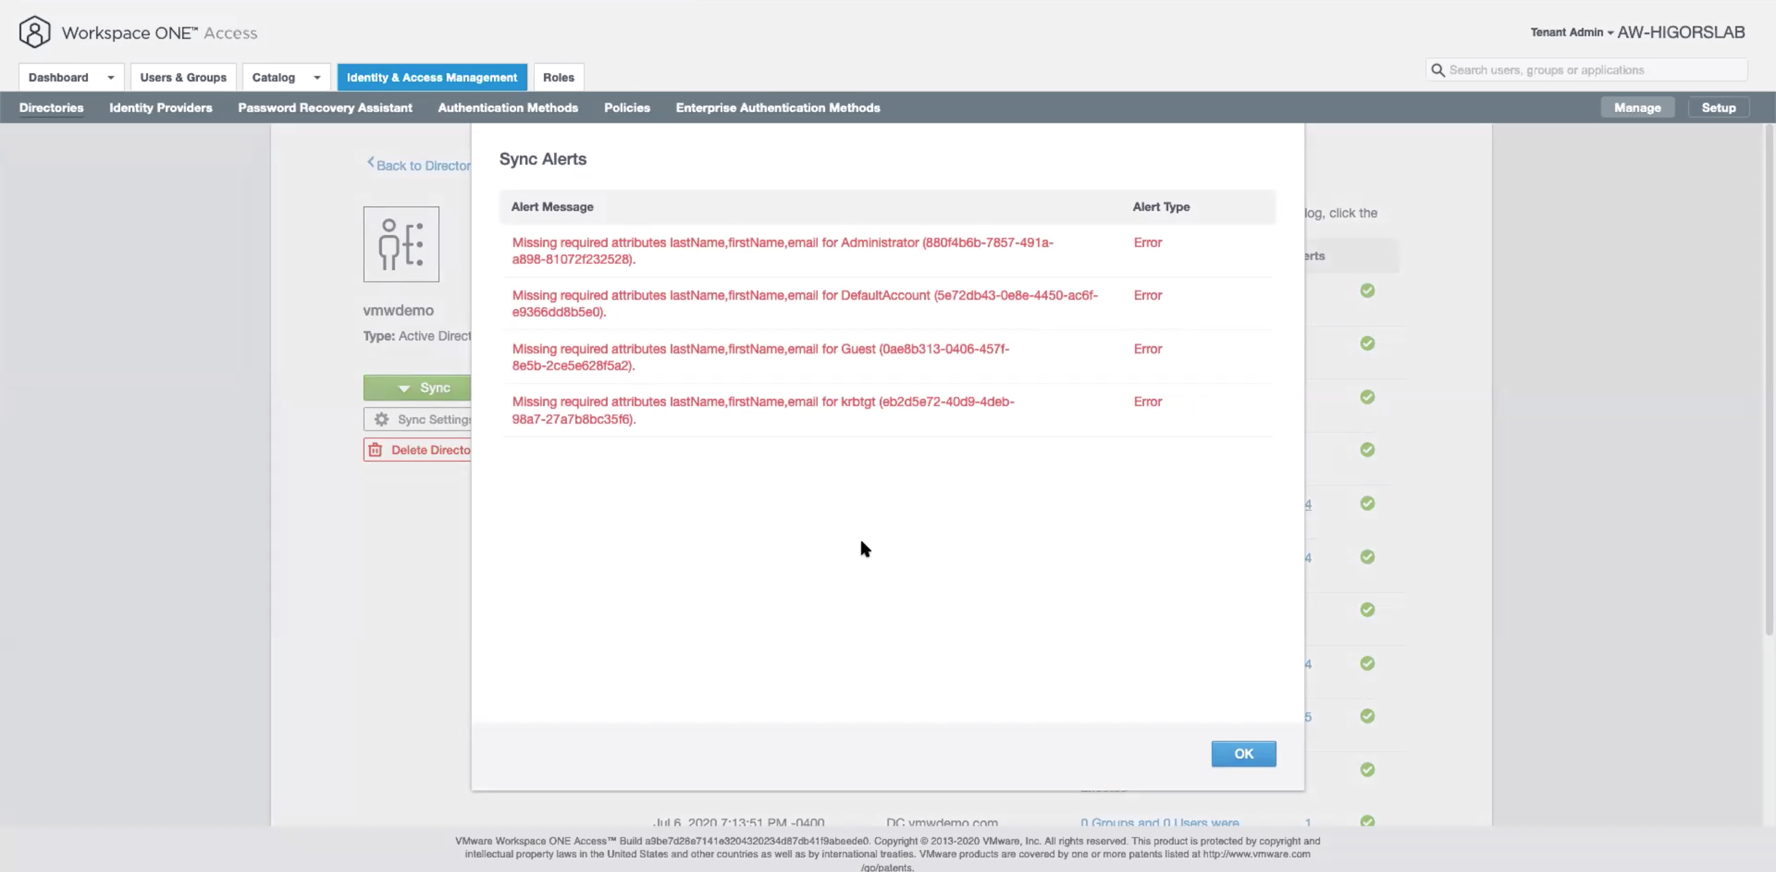Open Authentication Methods submenu
This screenshot has height=872, width=1776.
point(507,107)
